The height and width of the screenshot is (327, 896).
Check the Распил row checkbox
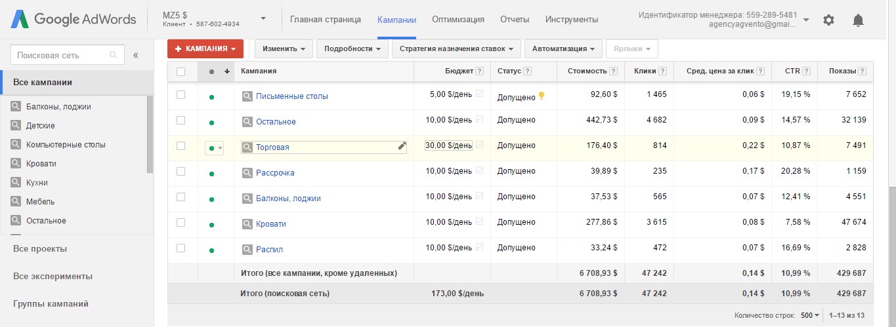181,248
